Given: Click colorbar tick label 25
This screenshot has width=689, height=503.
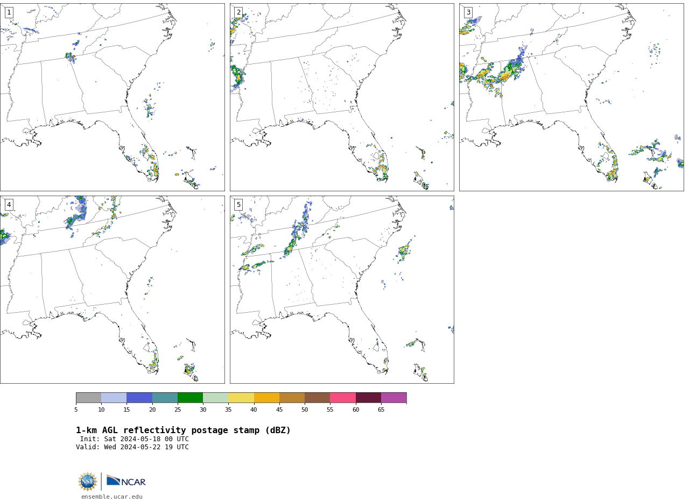Looking at the screenshot, I should 178,410.
